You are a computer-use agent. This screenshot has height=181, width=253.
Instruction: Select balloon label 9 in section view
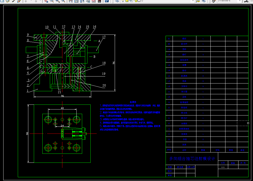click(28, 34)
